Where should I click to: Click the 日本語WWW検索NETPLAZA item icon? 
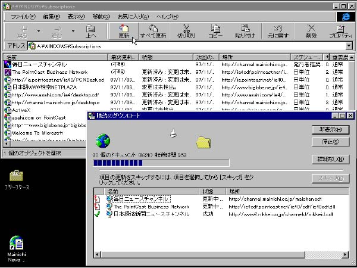coord(8,88)
